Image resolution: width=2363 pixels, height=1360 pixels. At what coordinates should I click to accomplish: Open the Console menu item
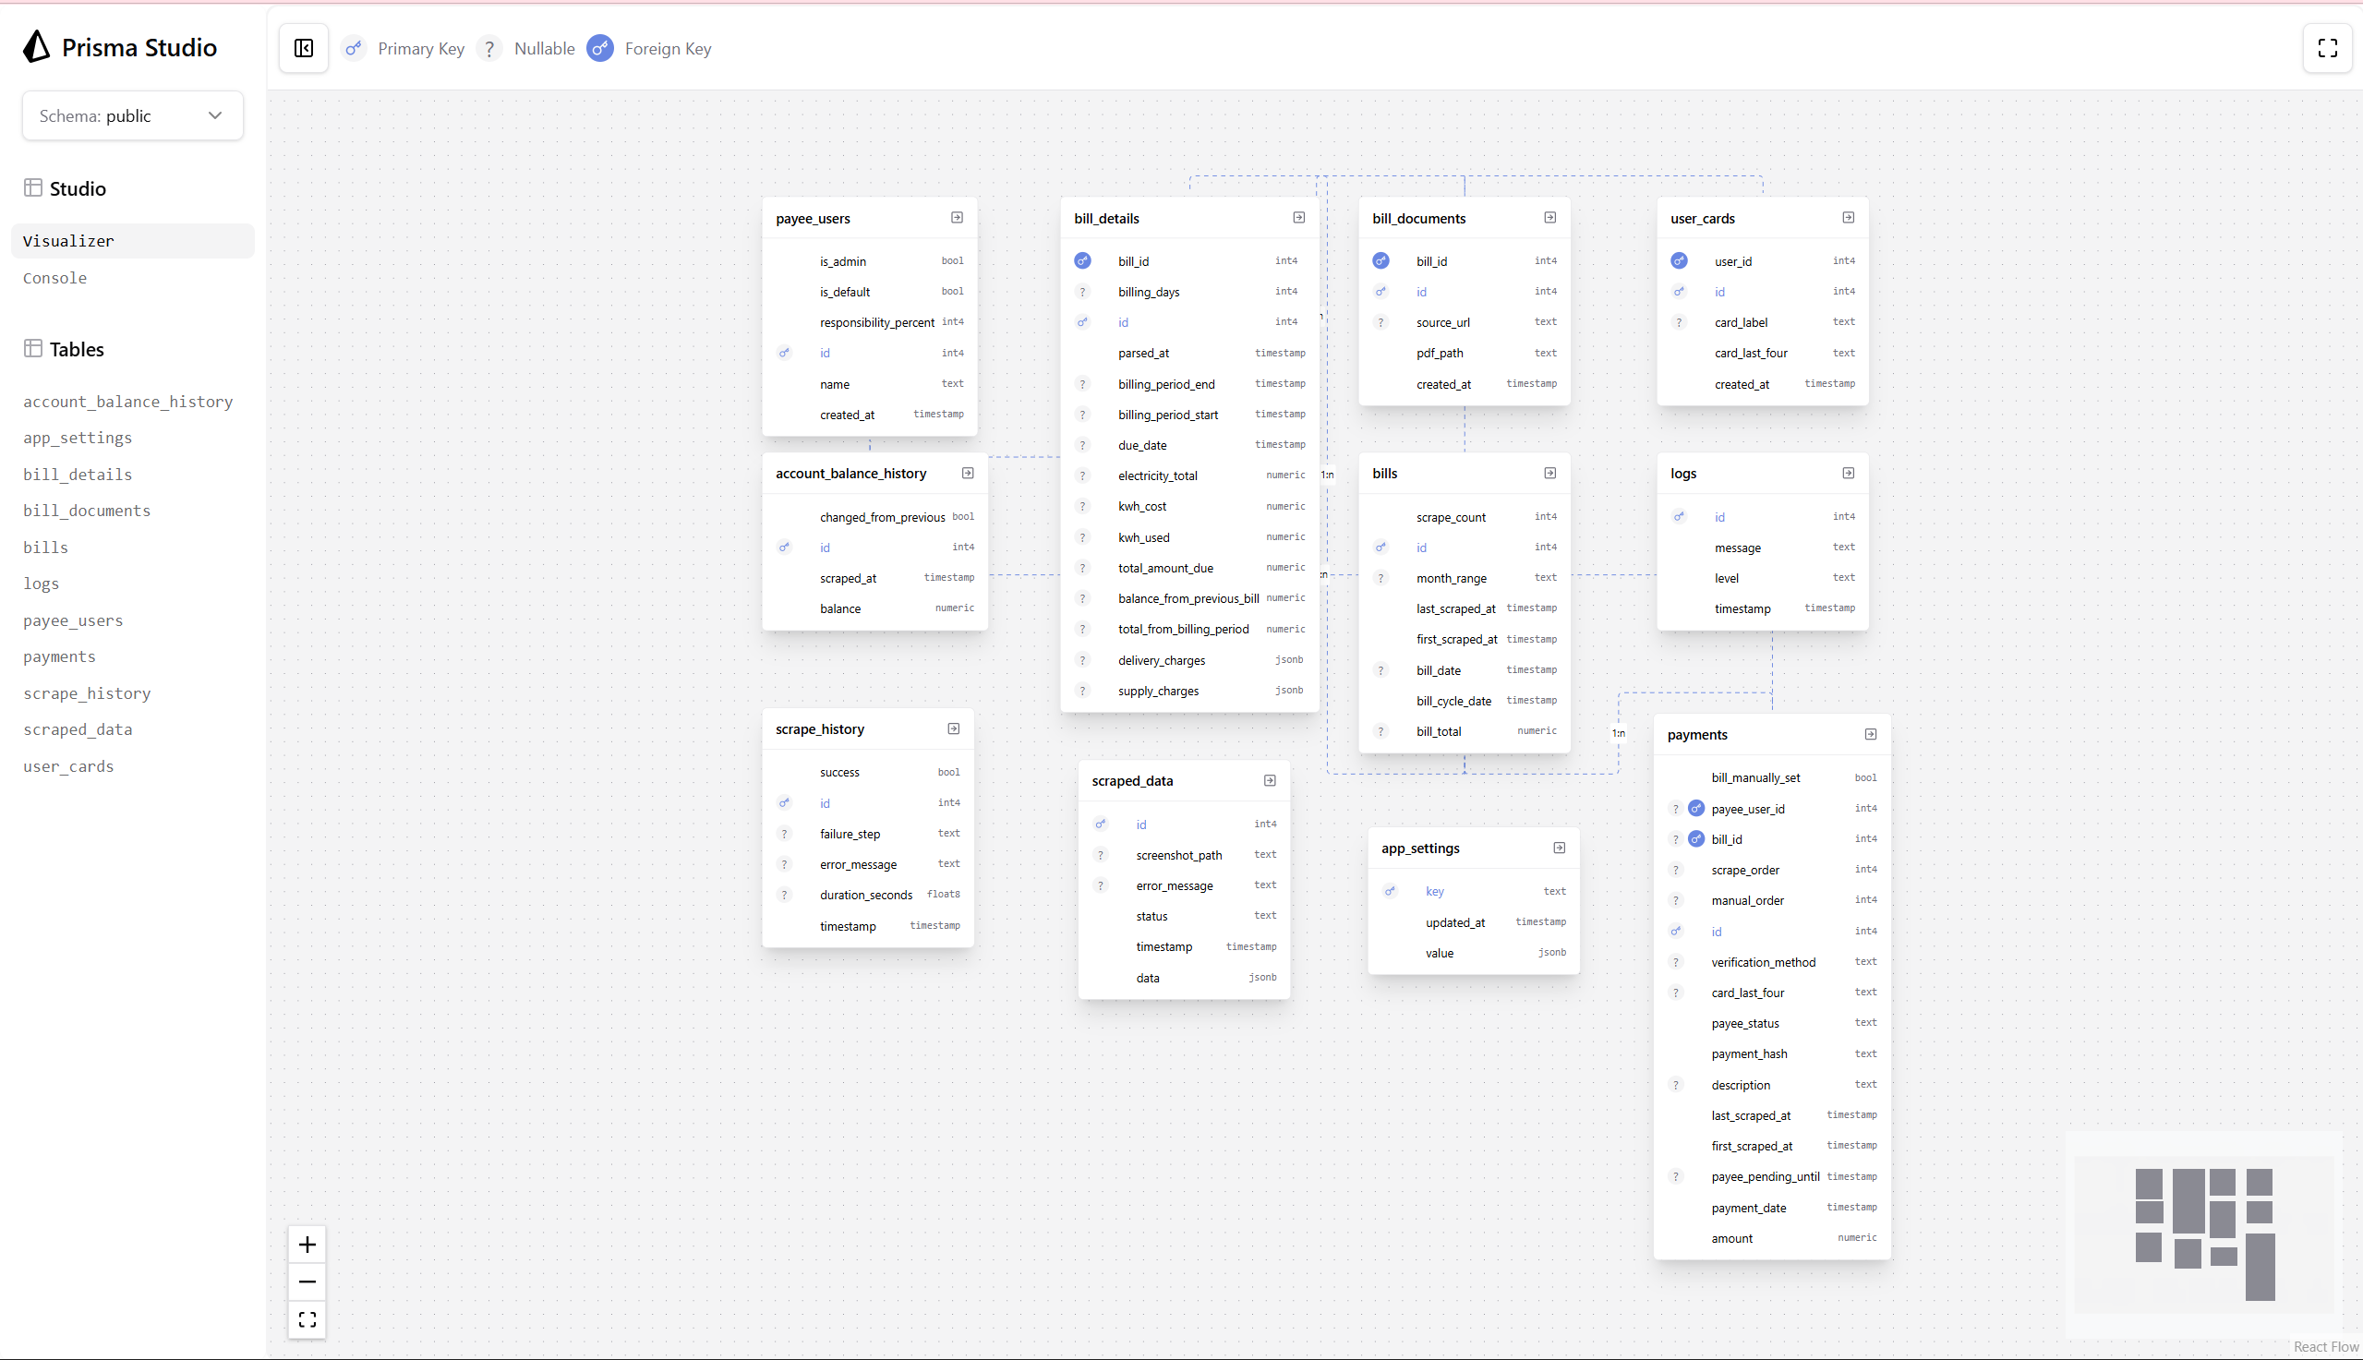pos(55,278)
